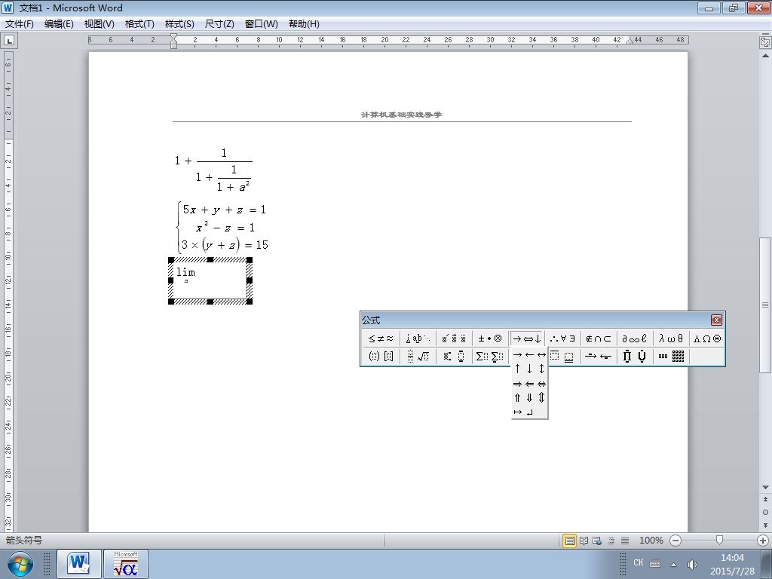Open the embellishments palette
The image size is (772, 579).
(x=454, y=339)
